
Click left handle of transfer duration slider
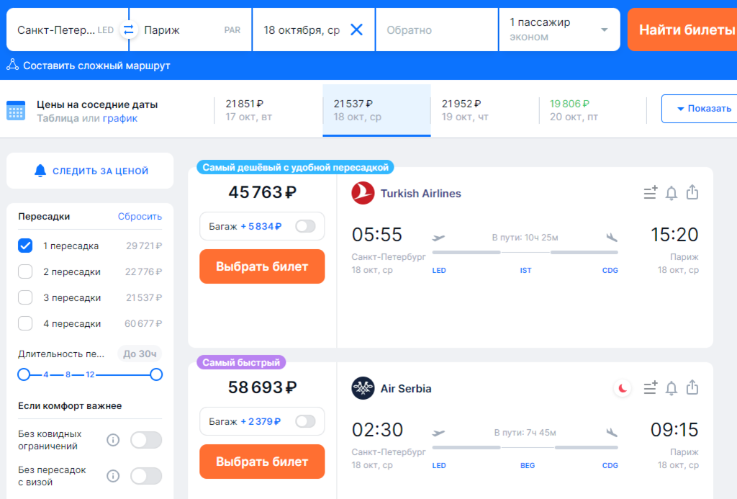coord(24,375)
